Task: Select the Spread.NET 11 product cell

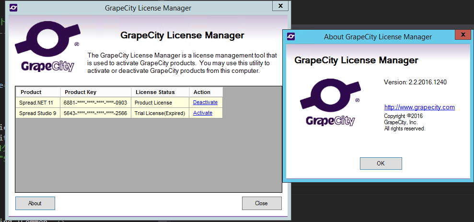Action: [38, 103]
